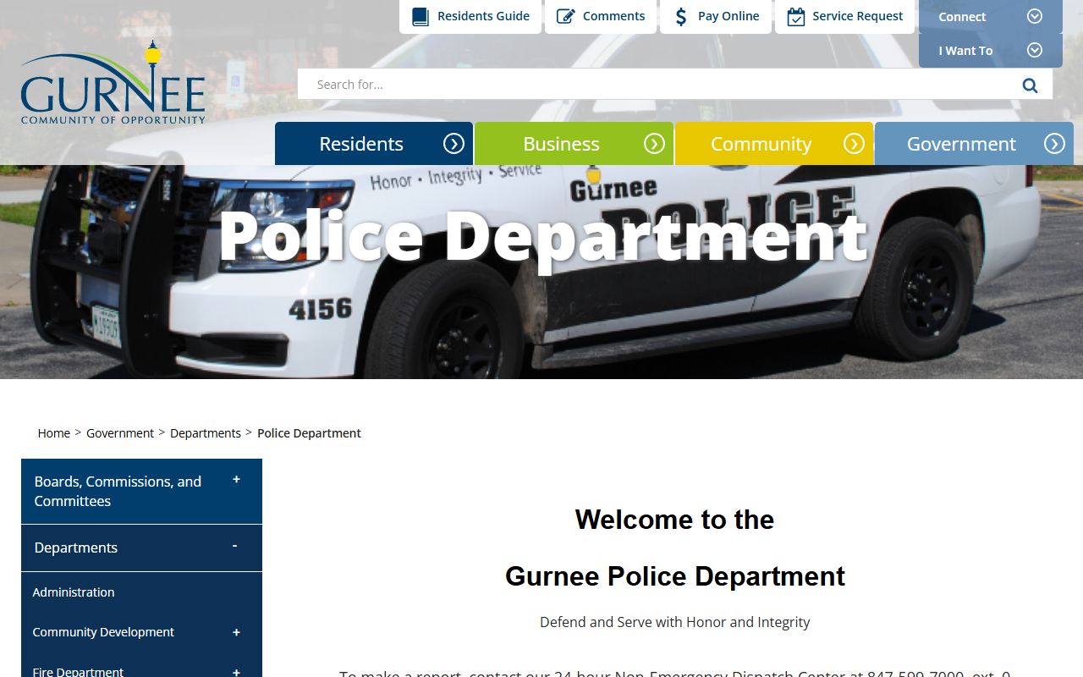Image resolution: width=1083 pixels, height=677 pixels.
Task: Expand Fire Department submenu plus
Action: pyautogui.click(x=236, y=672)
